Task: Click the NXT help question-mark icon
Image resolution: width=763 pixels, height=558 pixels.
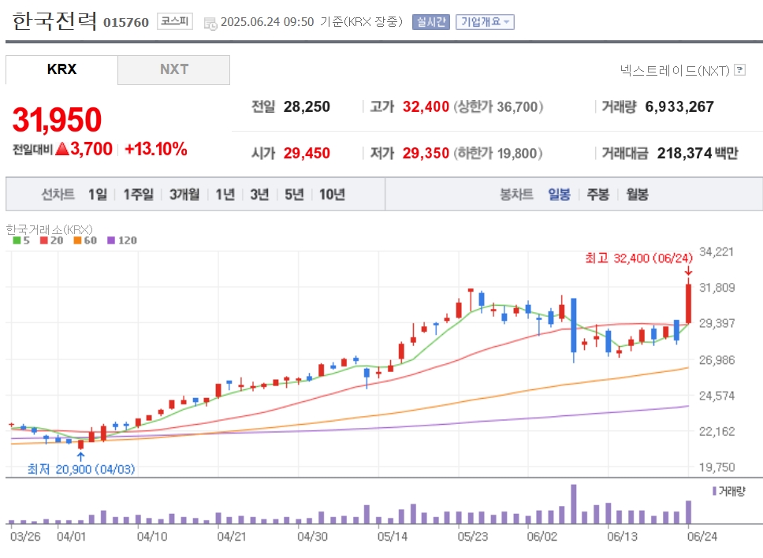Action: click(739, 70)
